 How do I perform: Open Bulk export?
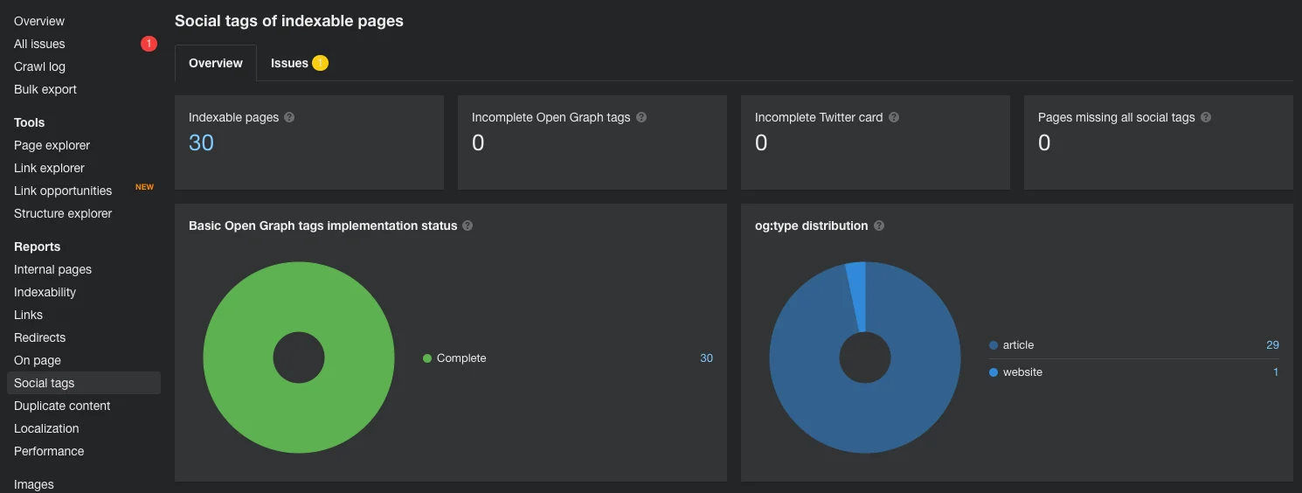45,89
